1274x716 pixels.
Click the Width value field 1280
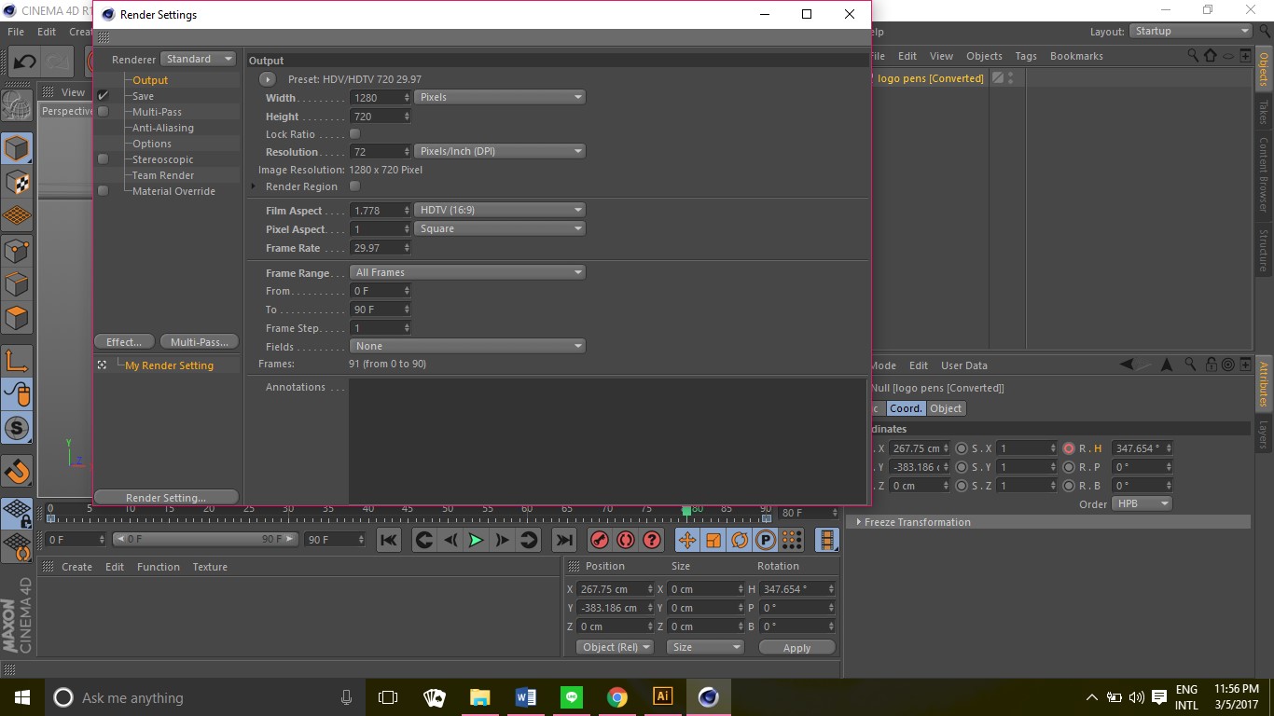[x=381, y=98]
